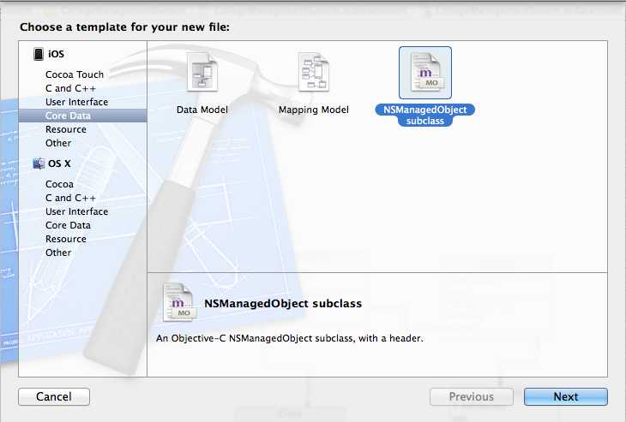Image resolution: width=626 pixels, height=422 pixels.
Task: Click the Mapping Model label
Action: pos(313,110)
